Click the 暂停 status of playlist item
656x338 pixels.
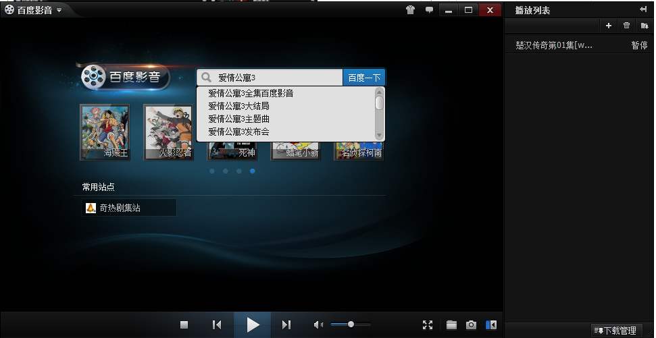click(639, 45)
